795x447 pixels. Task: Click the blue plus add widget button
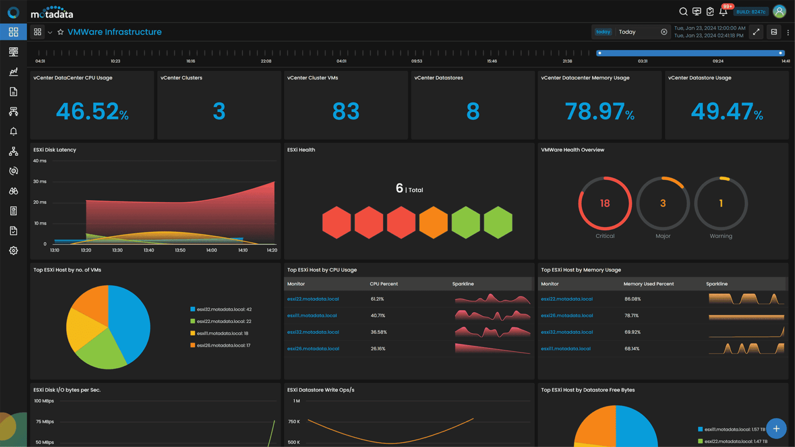coord(776,428)
